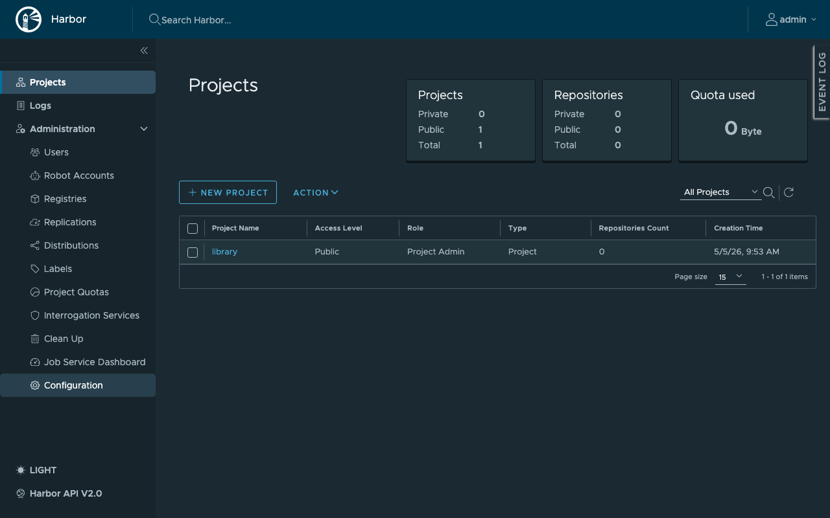Sort by Creation Time column header

click(x=738, y=228)
